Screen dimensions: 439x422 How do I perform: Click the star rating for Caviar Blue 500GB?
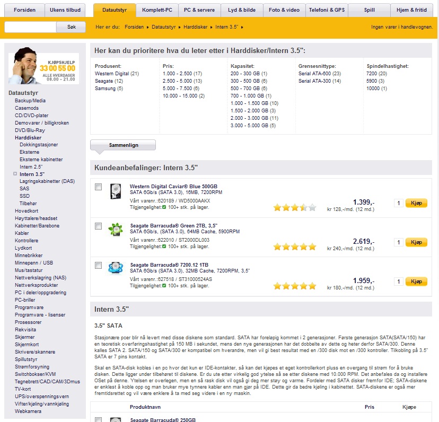pyautogui.click(x=295, y=207)
